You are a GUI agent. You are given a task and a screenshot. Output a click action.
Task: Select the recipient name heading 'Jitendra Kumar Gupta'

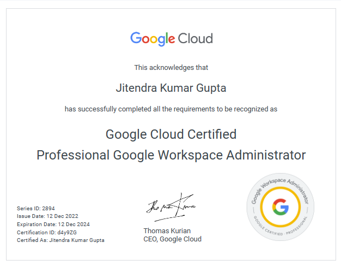tap(171, 88)
